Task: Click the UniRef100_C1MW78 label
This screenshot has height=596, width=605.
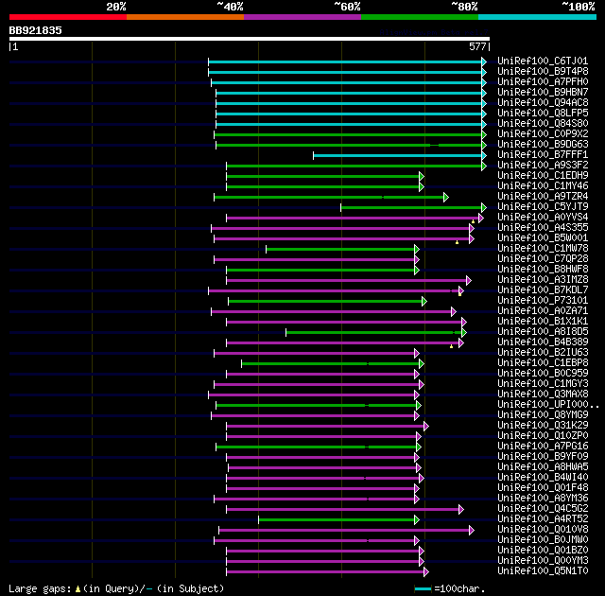Action: [543, 249]
